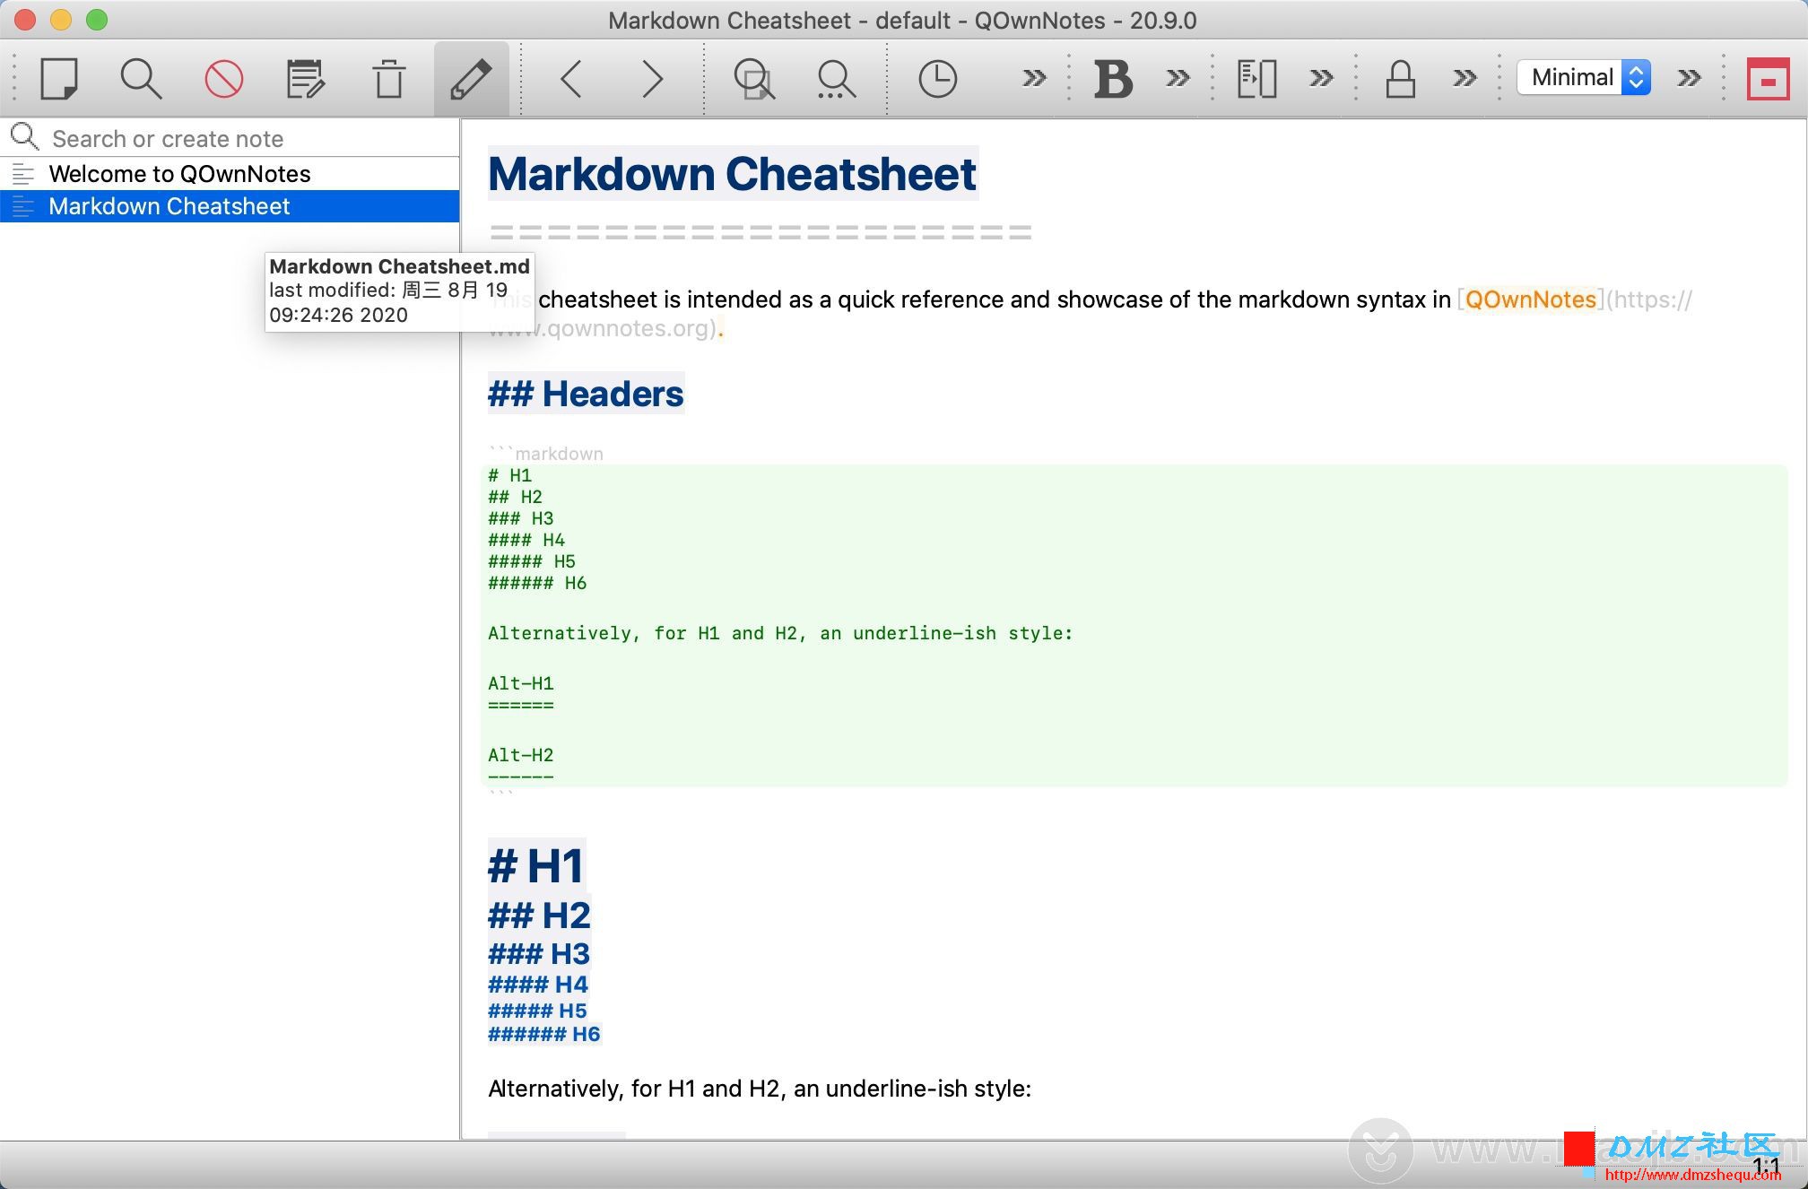
Task: Apply bold formatting with the B icon
Action: (x=1113, y=78)
